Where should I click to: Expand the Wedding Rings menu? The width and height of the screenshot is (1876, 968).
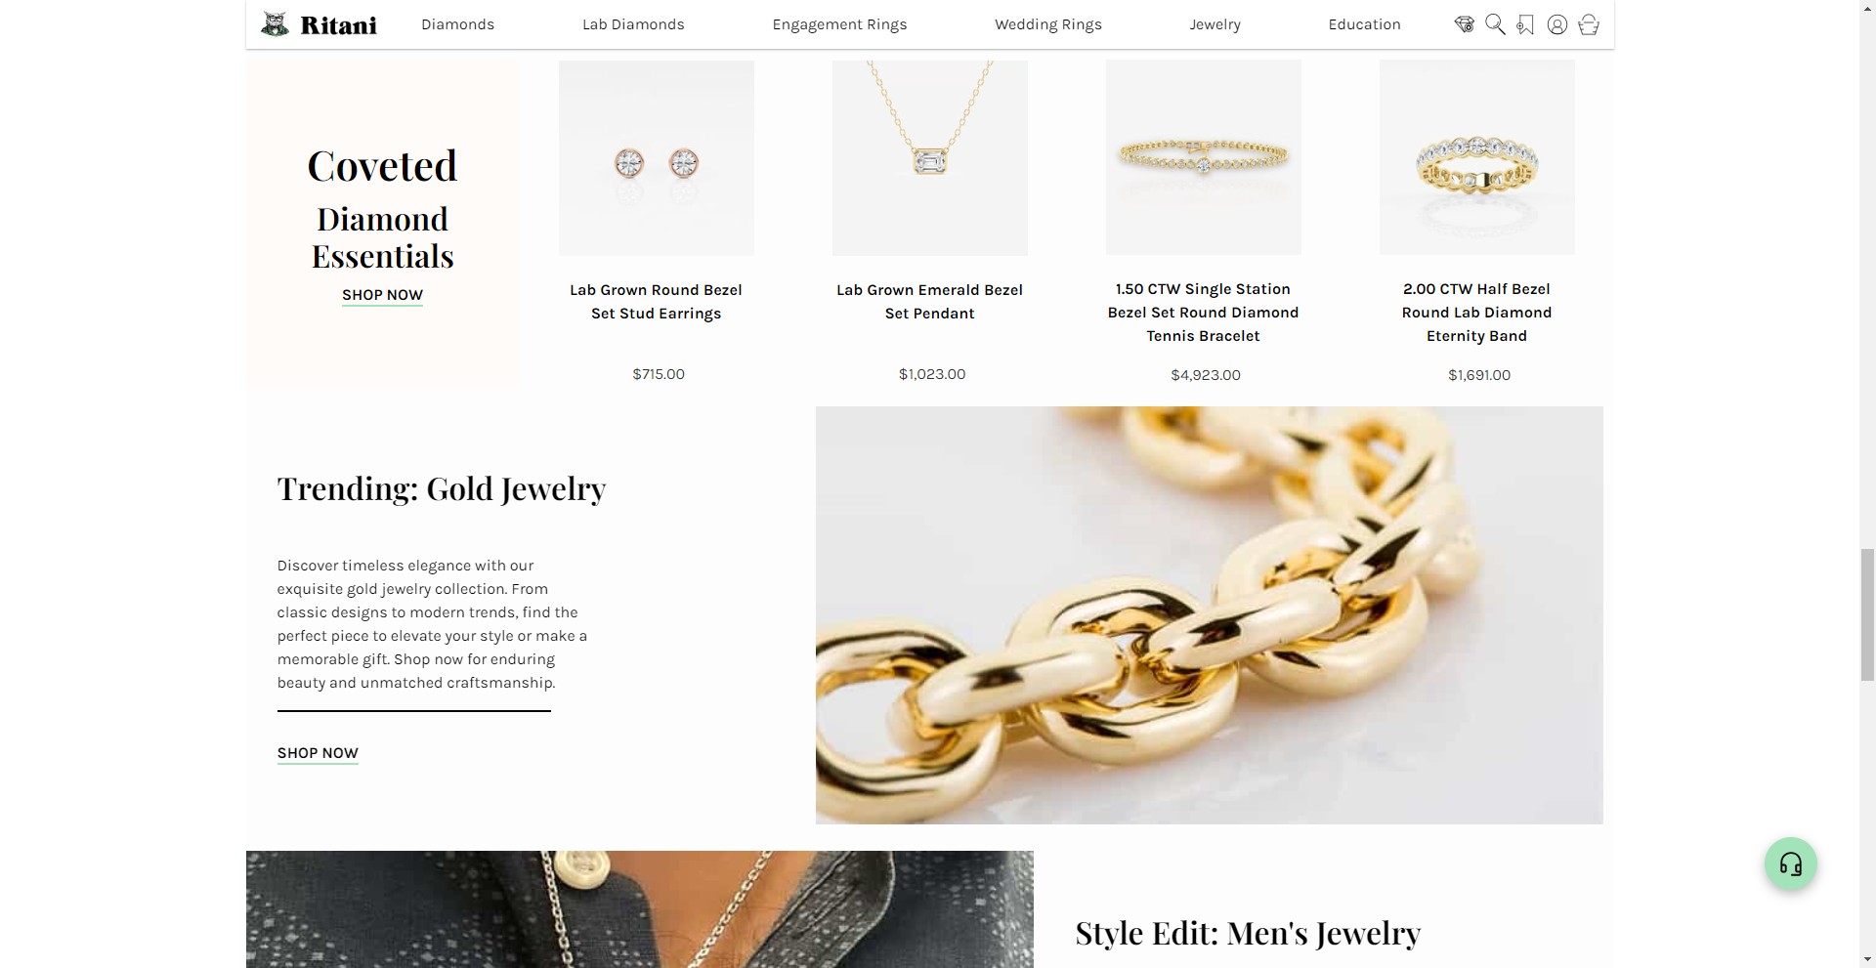pos(1047,24)
